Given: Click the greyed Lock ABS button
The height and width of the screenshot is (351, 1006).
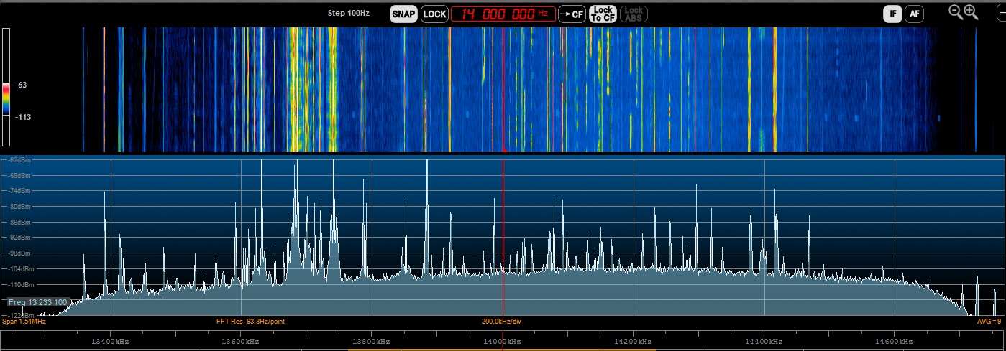Looking at the screenshot, I should 634,14.
